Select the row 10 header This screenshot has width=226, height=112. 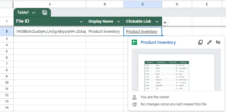7,83
